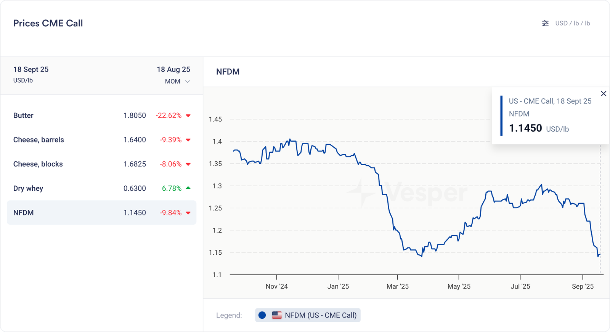Click the red down arrow beside Butter

[x=188, y=116]
